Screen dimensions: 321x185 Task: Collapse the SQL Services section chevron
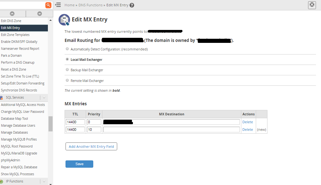(x=44, y=98)
